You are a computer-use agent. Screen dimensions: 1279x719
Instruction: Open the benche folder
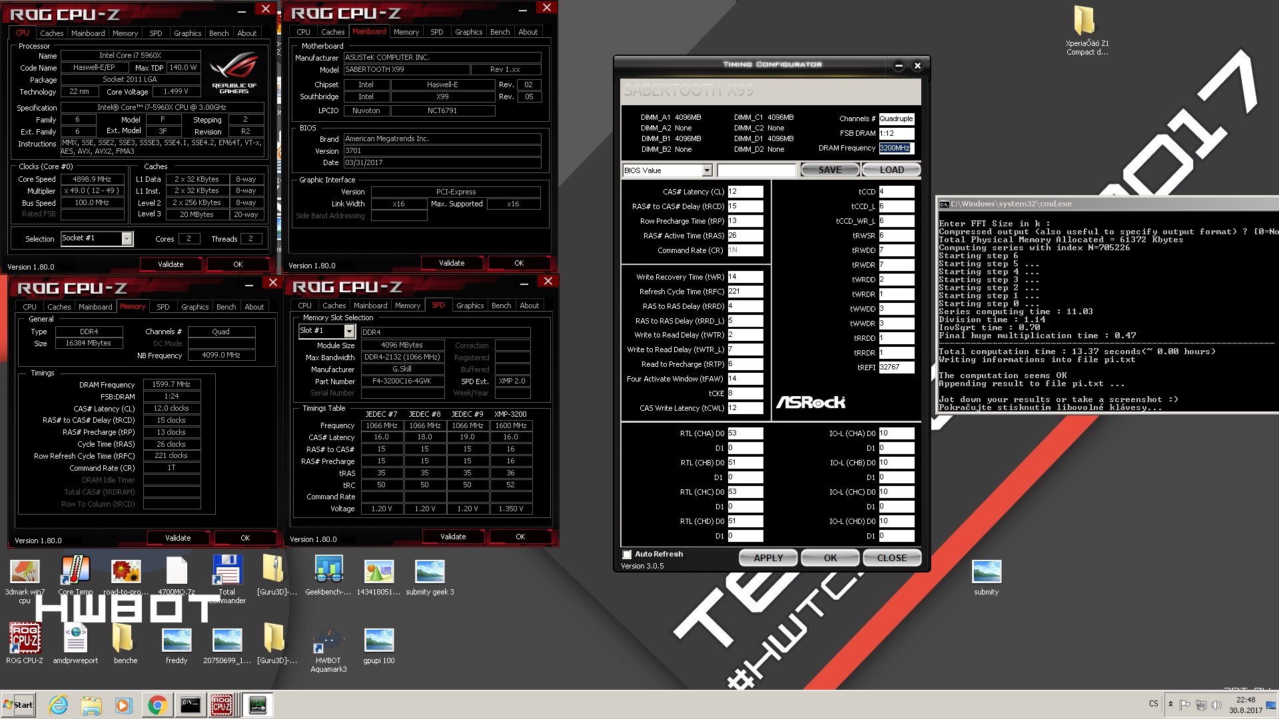click(x=125, y=643)
